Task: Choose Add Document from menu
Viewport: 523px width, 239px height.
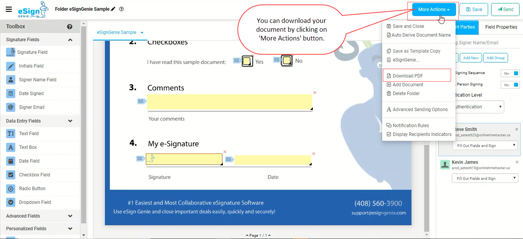Action: pyautogui.click(x=405, y=85)
